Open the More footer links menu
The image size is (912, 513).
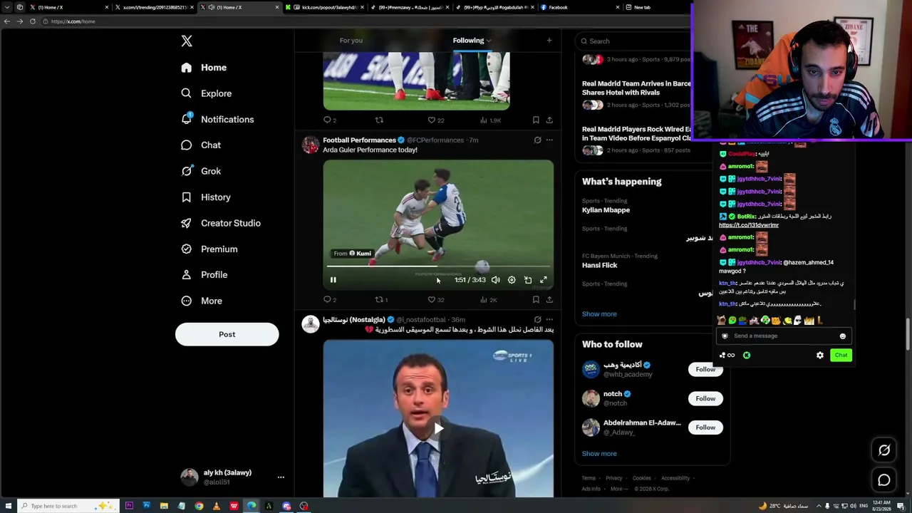pos(618,489)
